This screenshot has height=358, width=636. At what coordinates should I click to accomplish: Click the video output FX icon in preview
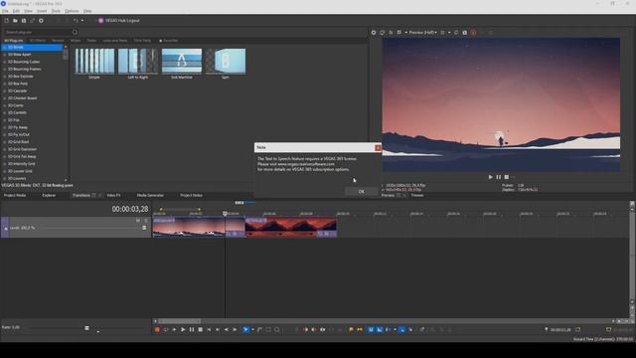click(391, 33)
